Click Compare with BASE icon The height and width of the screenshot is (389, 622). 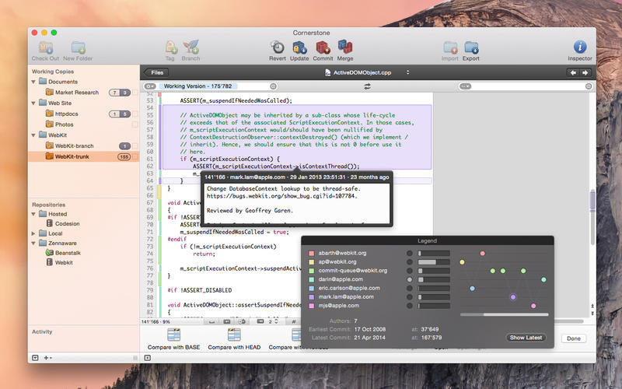point(173,335)
